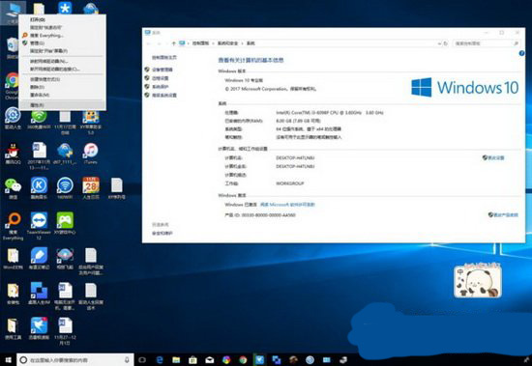Open the 160WiFi desktop icon
The height and width of the screenshot is (366, 532).
[x=65, y=188]
